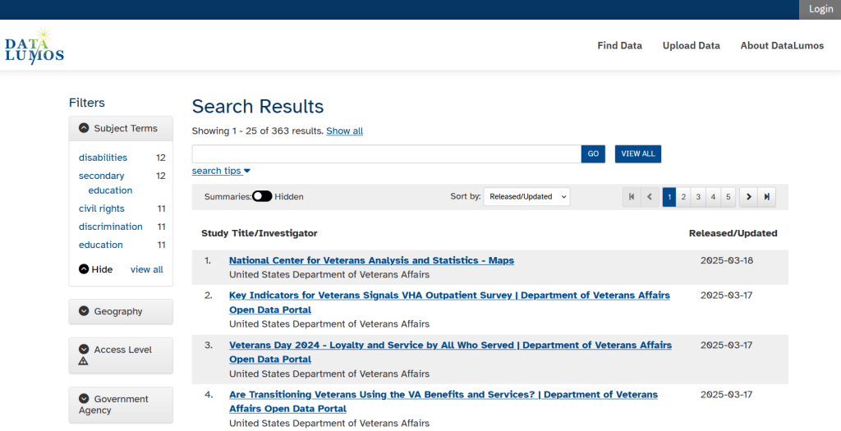Screen dimensions: 841x431
Task: Click the DataLumos logo
Action: (x=34, y=46)
